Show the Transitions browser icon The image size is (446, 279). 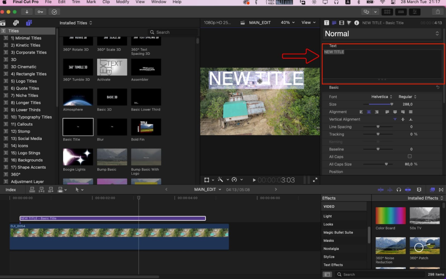coord(441,189)
